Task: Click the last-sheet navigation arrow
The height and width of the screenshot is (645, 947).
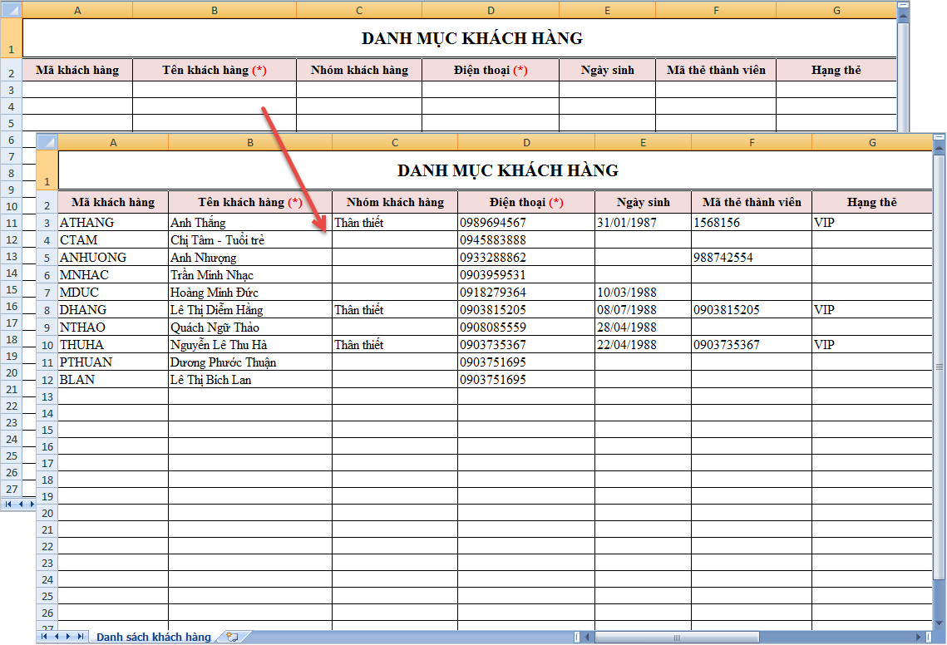Action: pyautogui.click(x=79, y=637)
